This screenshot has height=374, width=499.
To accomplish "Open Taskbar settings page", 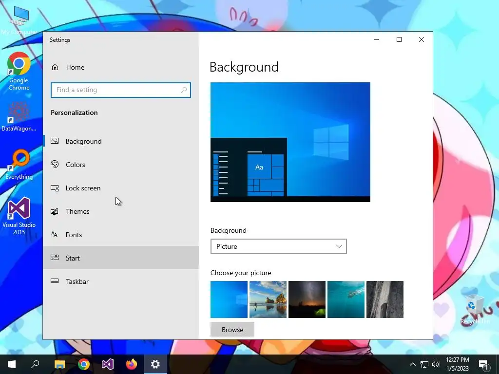I will point(121,281).
